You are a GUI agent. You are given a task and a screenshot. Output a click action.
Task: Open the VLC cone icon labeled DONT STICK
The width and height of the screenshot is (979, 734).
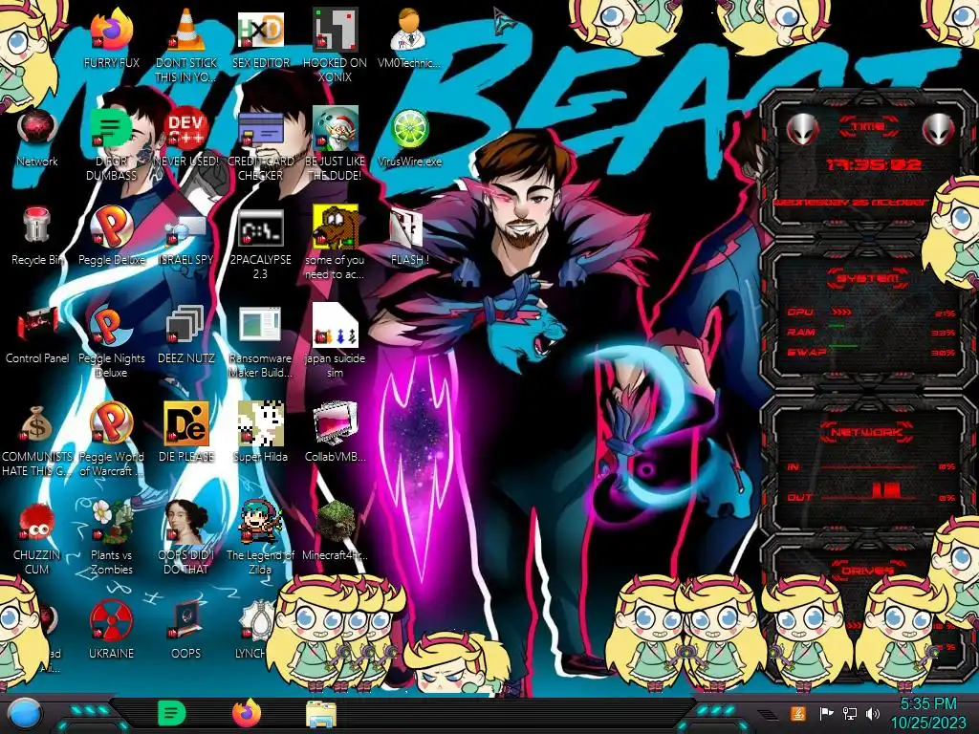click(x=186, y=30)
